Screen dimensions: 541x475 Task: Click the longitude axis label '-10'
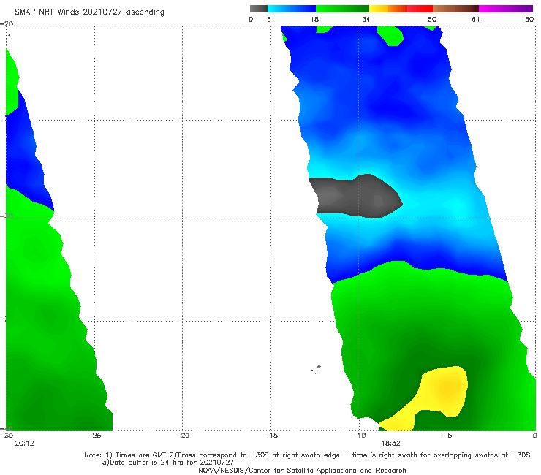click(x=359, y=436)
